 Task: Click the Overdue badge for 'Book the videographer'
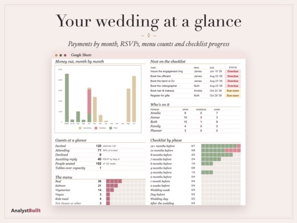pos(233,86)
